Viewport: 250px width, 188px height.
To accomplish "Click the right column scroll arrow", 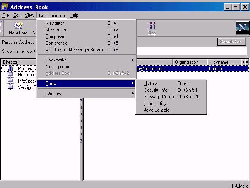I will coord(247,62).
